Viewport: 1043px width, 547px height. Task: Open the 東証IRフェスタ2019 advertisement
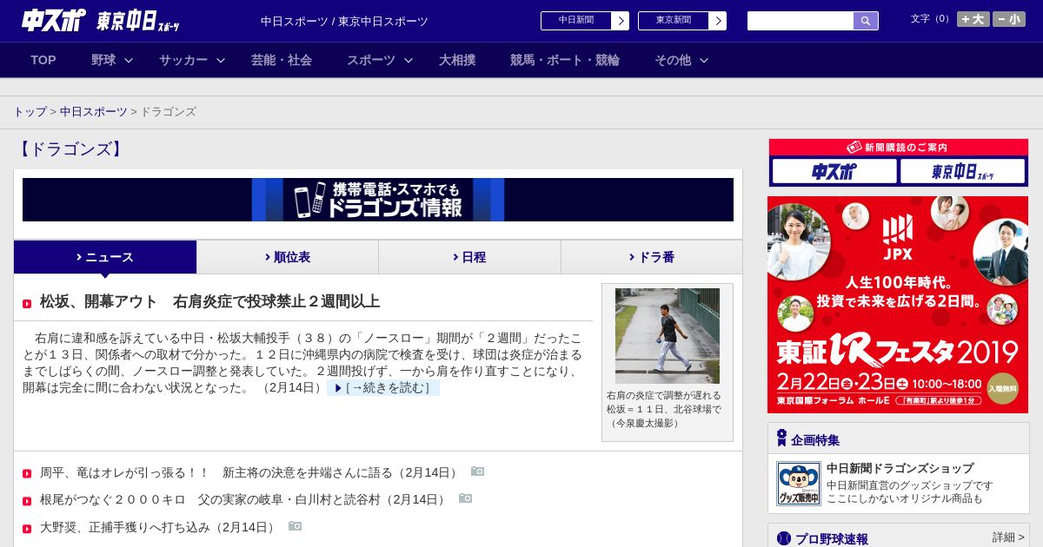[898, 305]
